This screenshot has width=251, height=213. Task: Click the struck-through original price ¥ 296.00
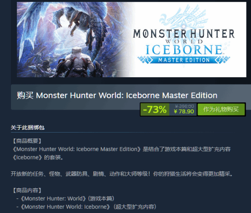[184, 106]
